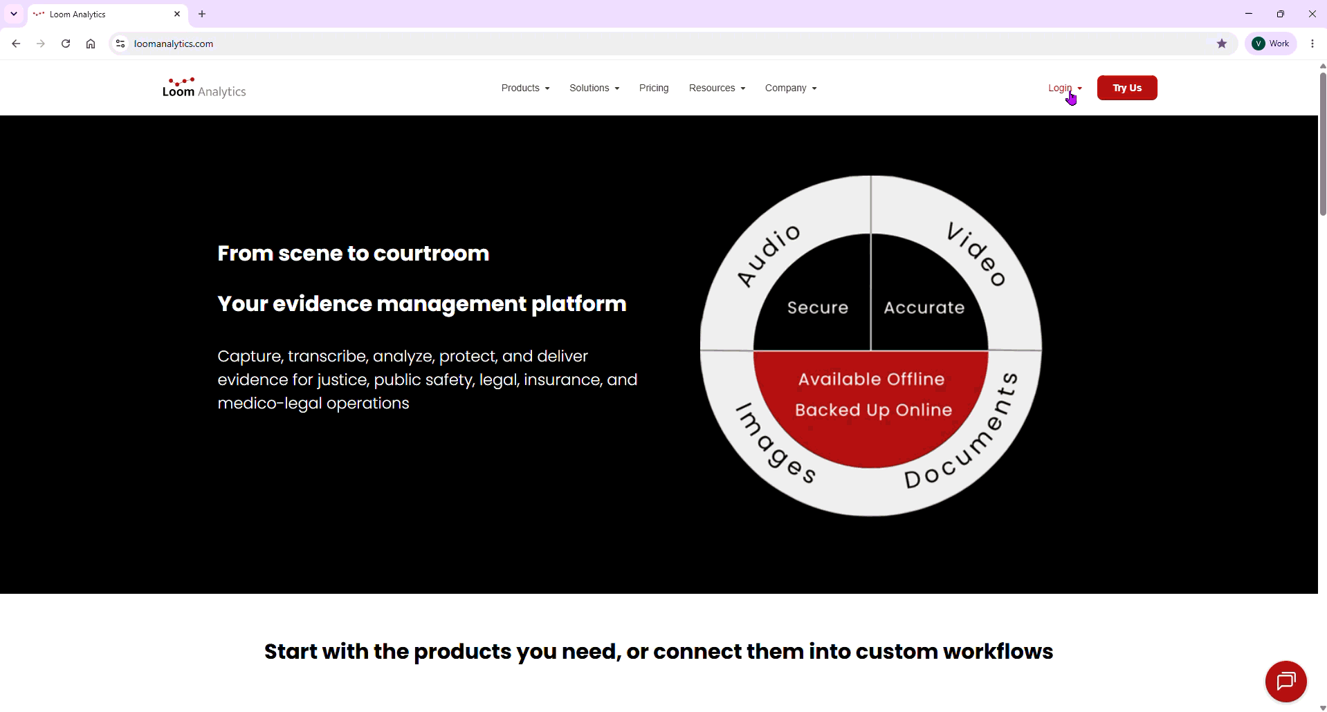Click the browser back arrow

(16, 44)
